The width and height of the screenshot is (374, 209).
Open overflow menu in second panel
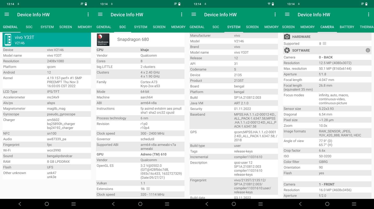click(182, 14)
